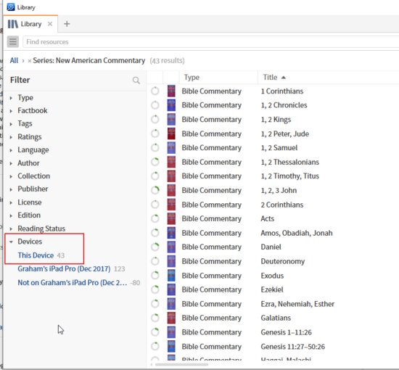
Task: Open the 1, 2 Timothy, Titus cover thumbnail
Action: click(x=171, y=176)
